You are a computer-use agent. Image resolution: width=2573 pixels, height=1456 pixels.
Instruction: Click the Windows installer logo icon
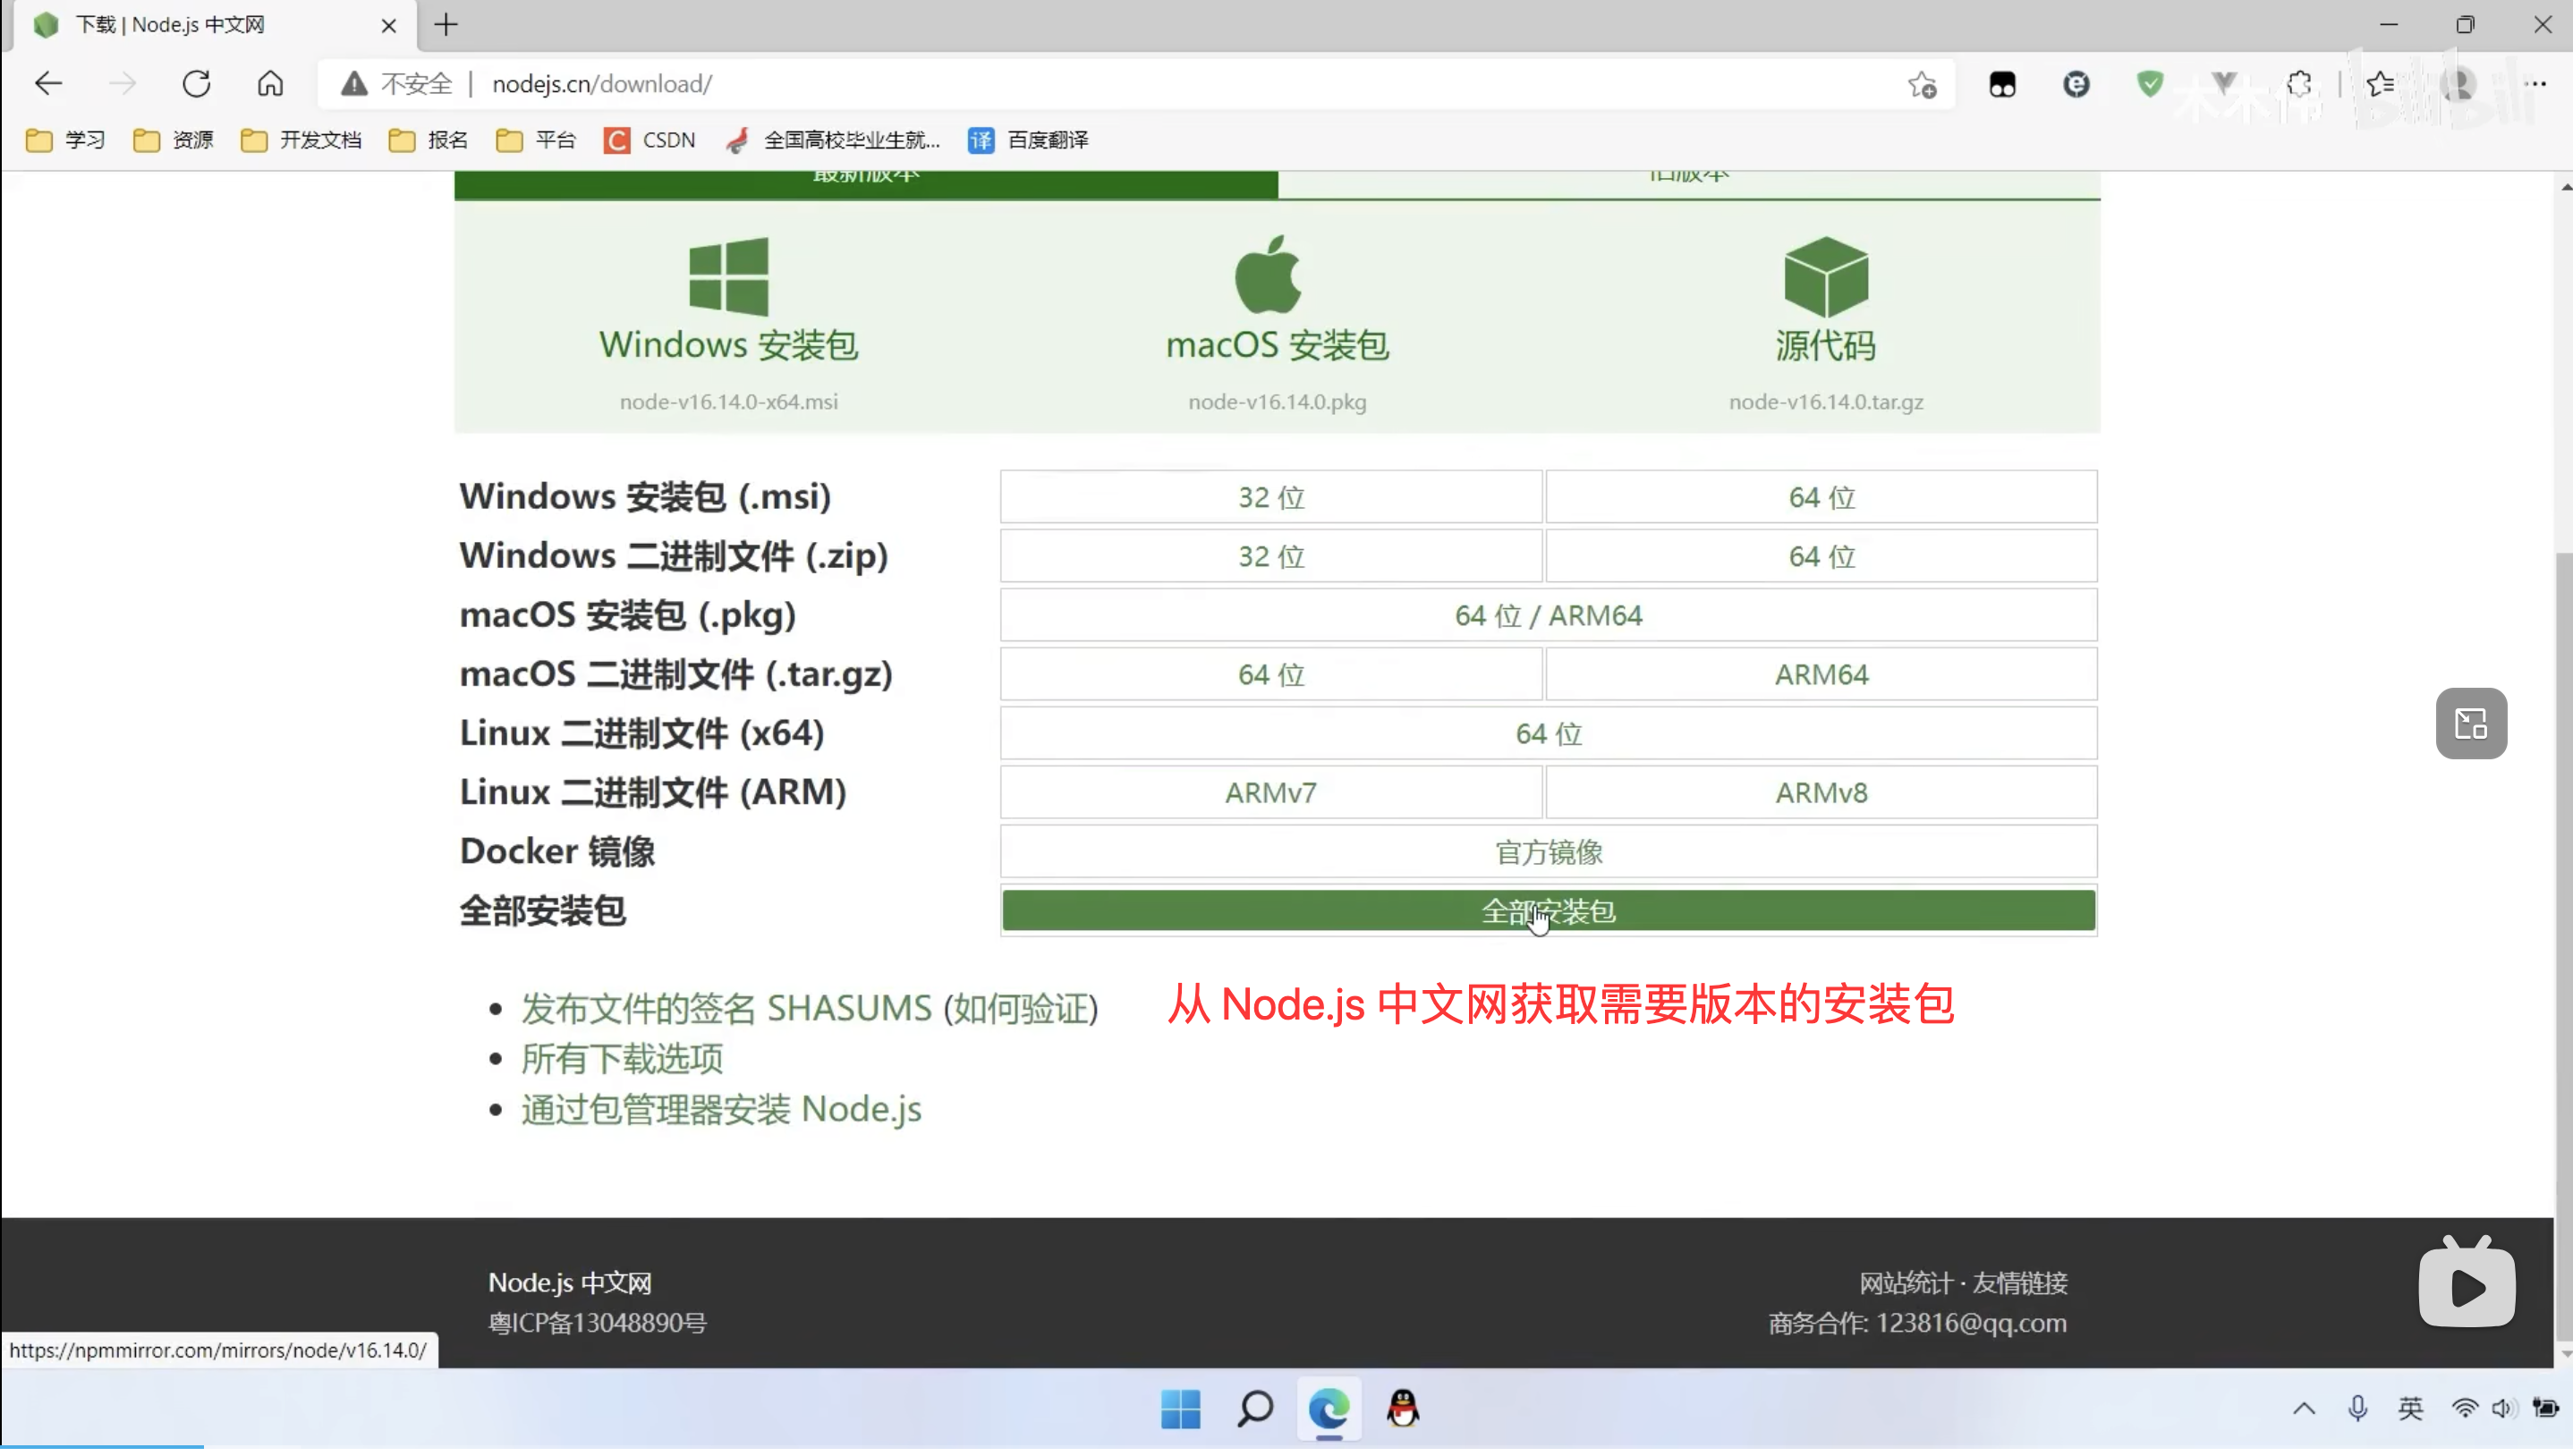click(x=729, y=278)
